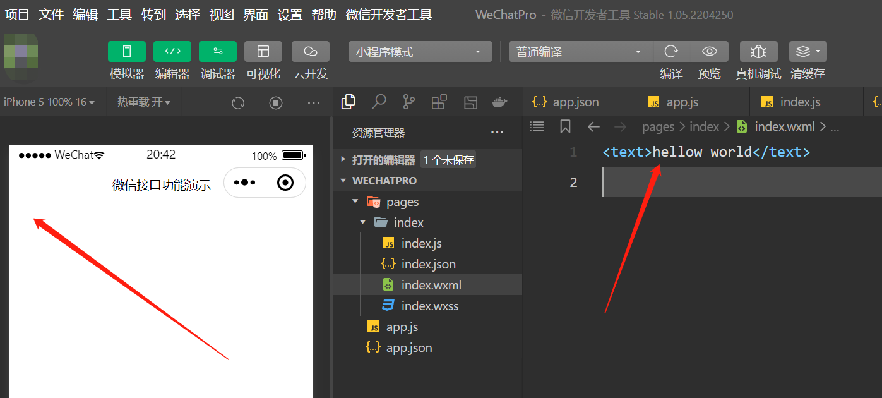882x398 pixels.
Task: Stop the simulator with stop icon
Action: tap(276, 102)
